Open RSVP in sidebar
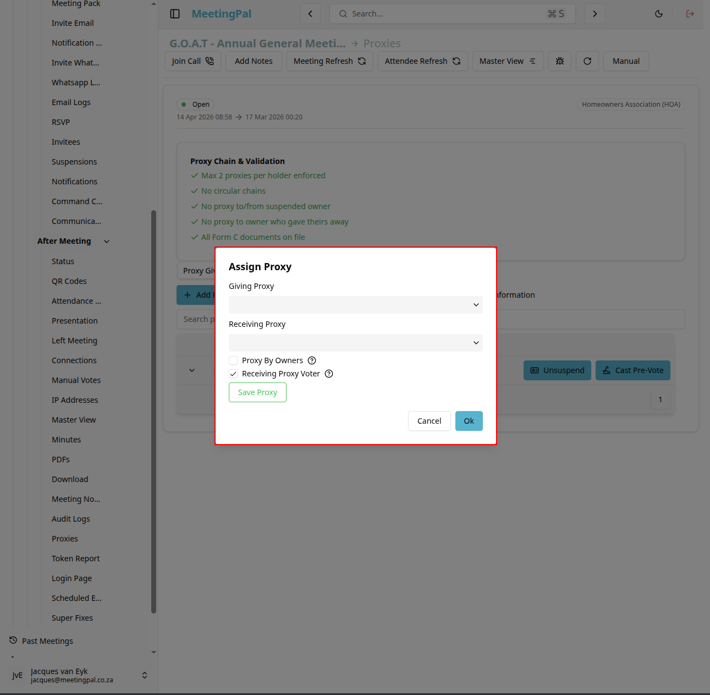The image size is (710, 695). (x=60, y=122)
